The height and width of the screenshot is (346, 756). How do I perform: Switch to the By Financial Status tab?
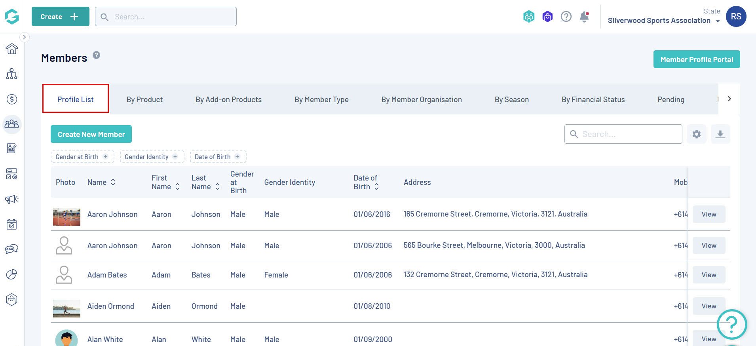click(x=593, y=99)
